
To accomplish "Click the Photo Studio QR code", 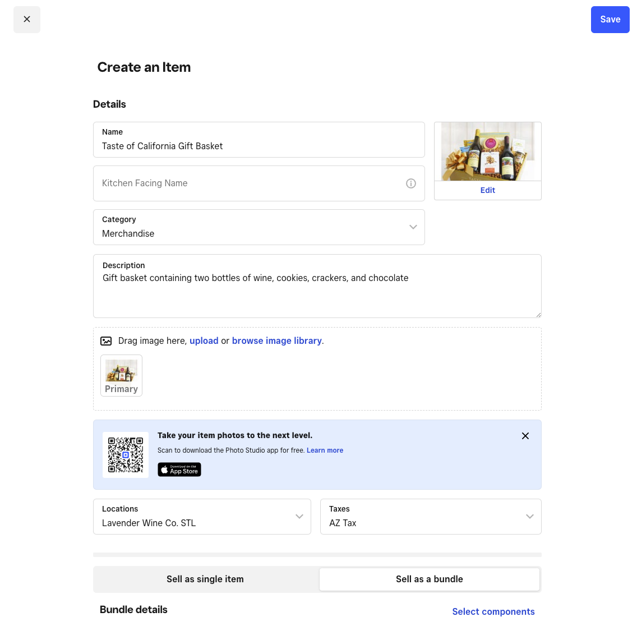I will 126,455.
